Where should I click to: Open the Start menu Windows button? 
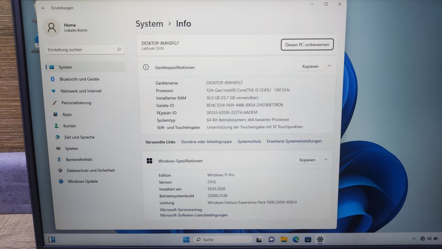pyautogui.click(x=186, y=240)
